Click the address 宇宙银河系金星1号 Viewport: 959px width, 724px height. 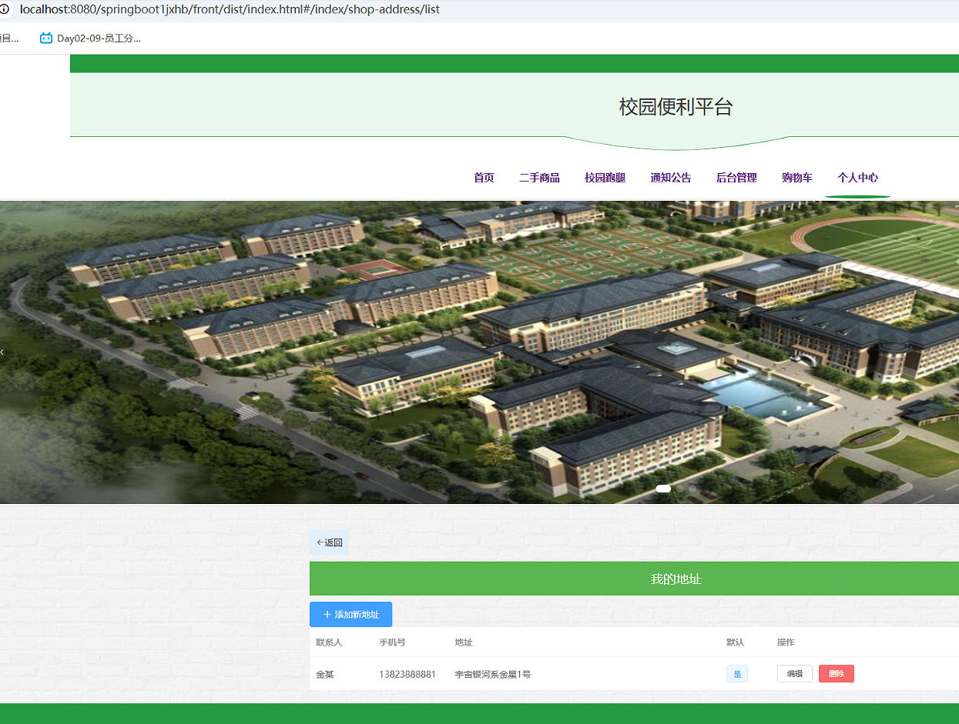click(492, 675)
